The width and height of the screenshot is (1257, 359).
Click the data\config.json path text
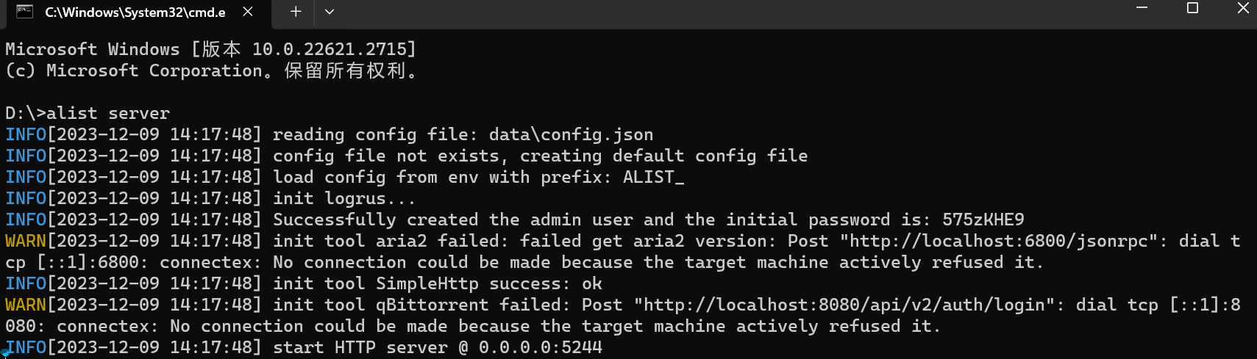point(571,134)
